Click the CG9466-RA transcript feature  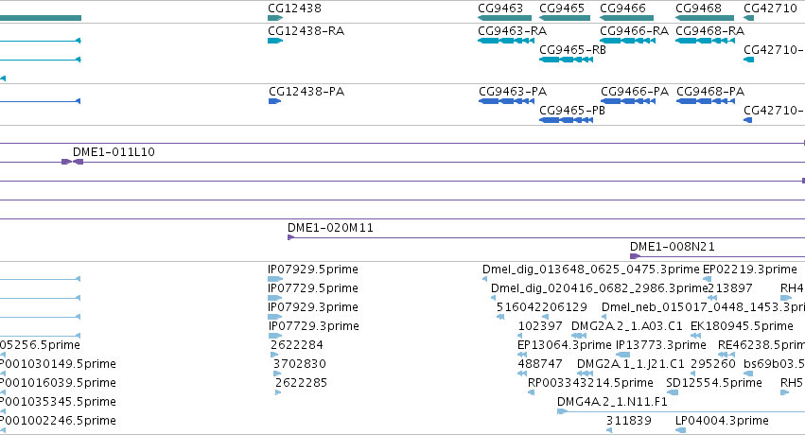click(627, 41)
